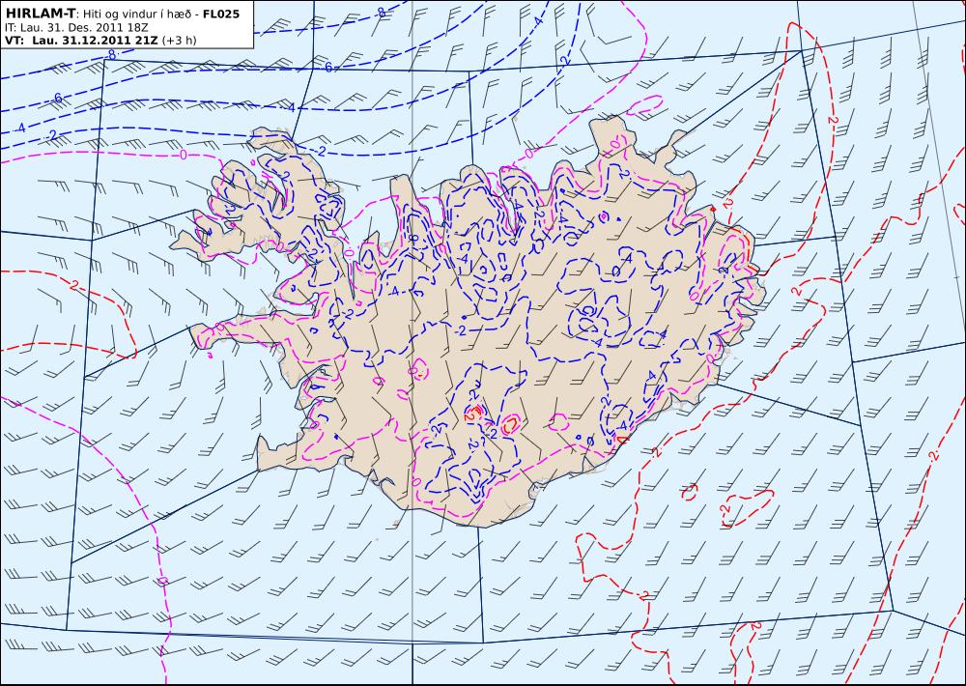Select the FL025 flight level label
The image size is (966, 686).
tap(220, 14)
